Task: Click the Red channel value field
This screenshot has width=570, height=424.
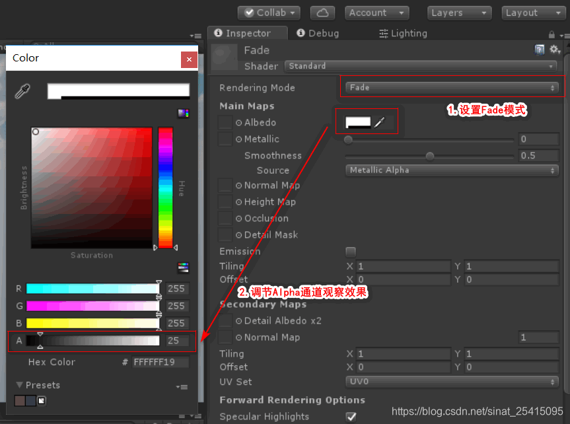Action: click(178, 289)
